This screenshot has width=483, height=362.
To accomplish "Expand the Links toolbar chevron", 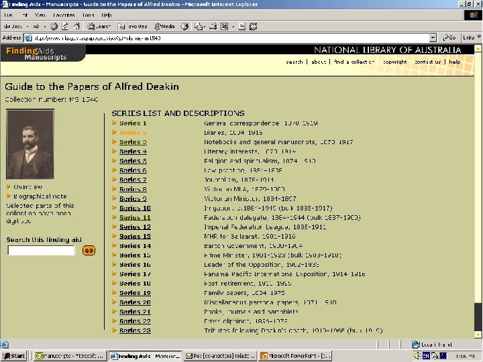I will [479, 36].
